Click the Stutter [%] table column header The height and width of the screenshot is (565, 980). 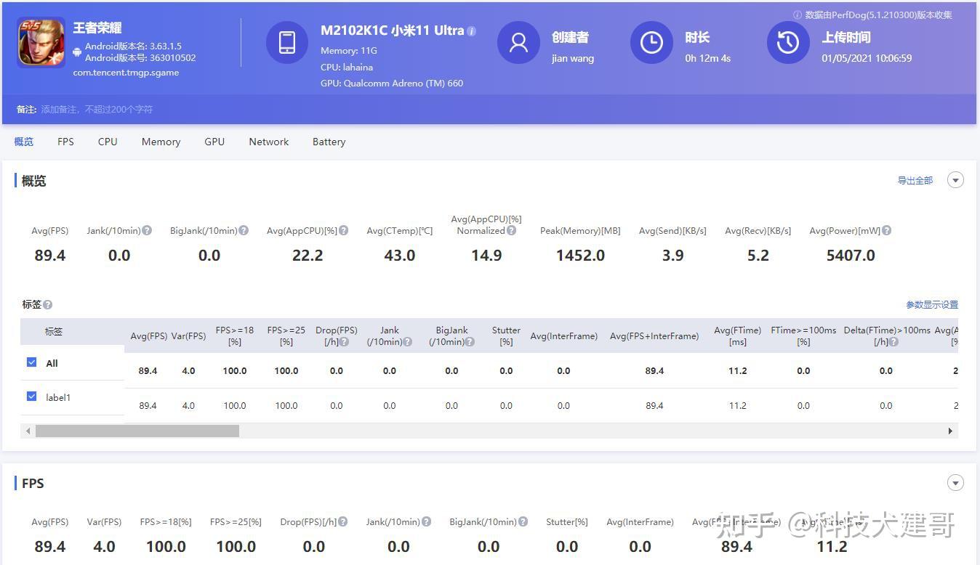[x=506, y=336]
